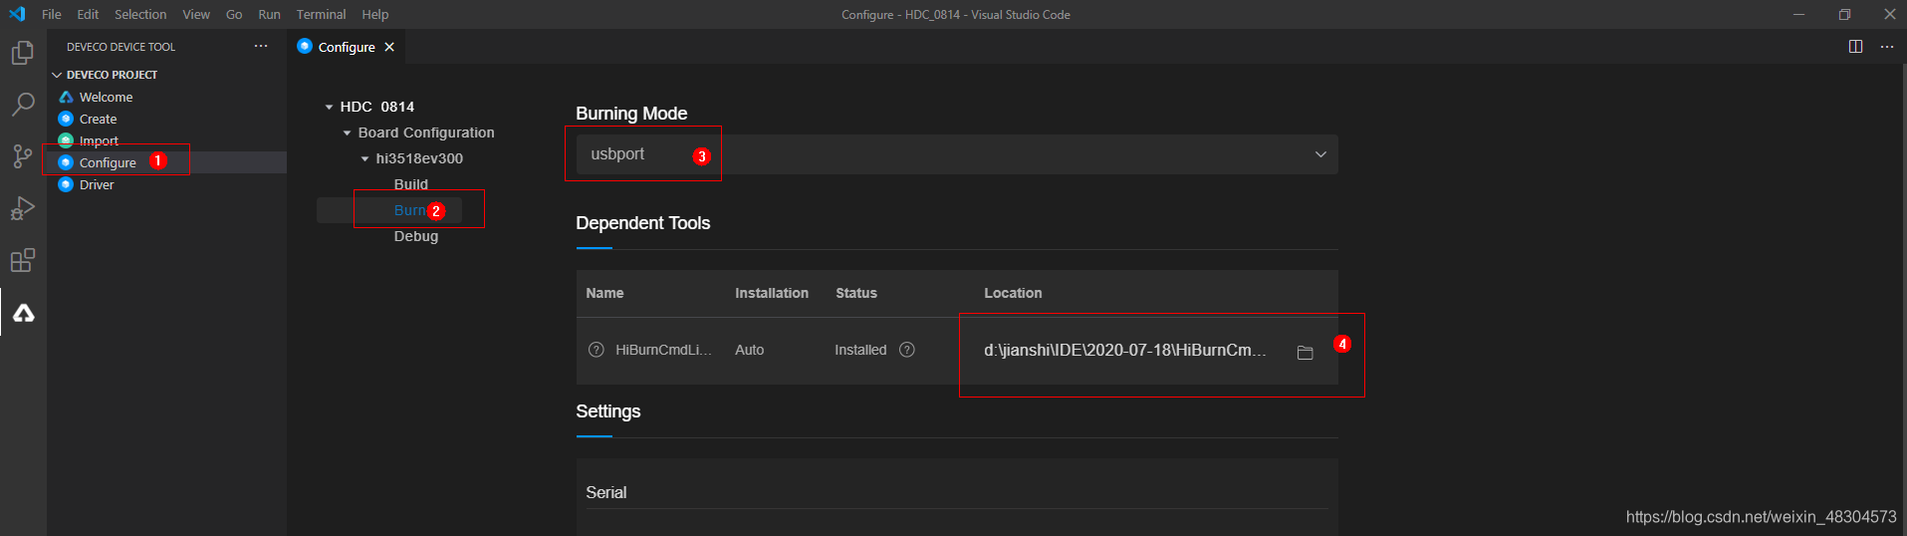The image size is (1907, 536).
Task: Click the Name column header
Action: (x=604, y=293)
